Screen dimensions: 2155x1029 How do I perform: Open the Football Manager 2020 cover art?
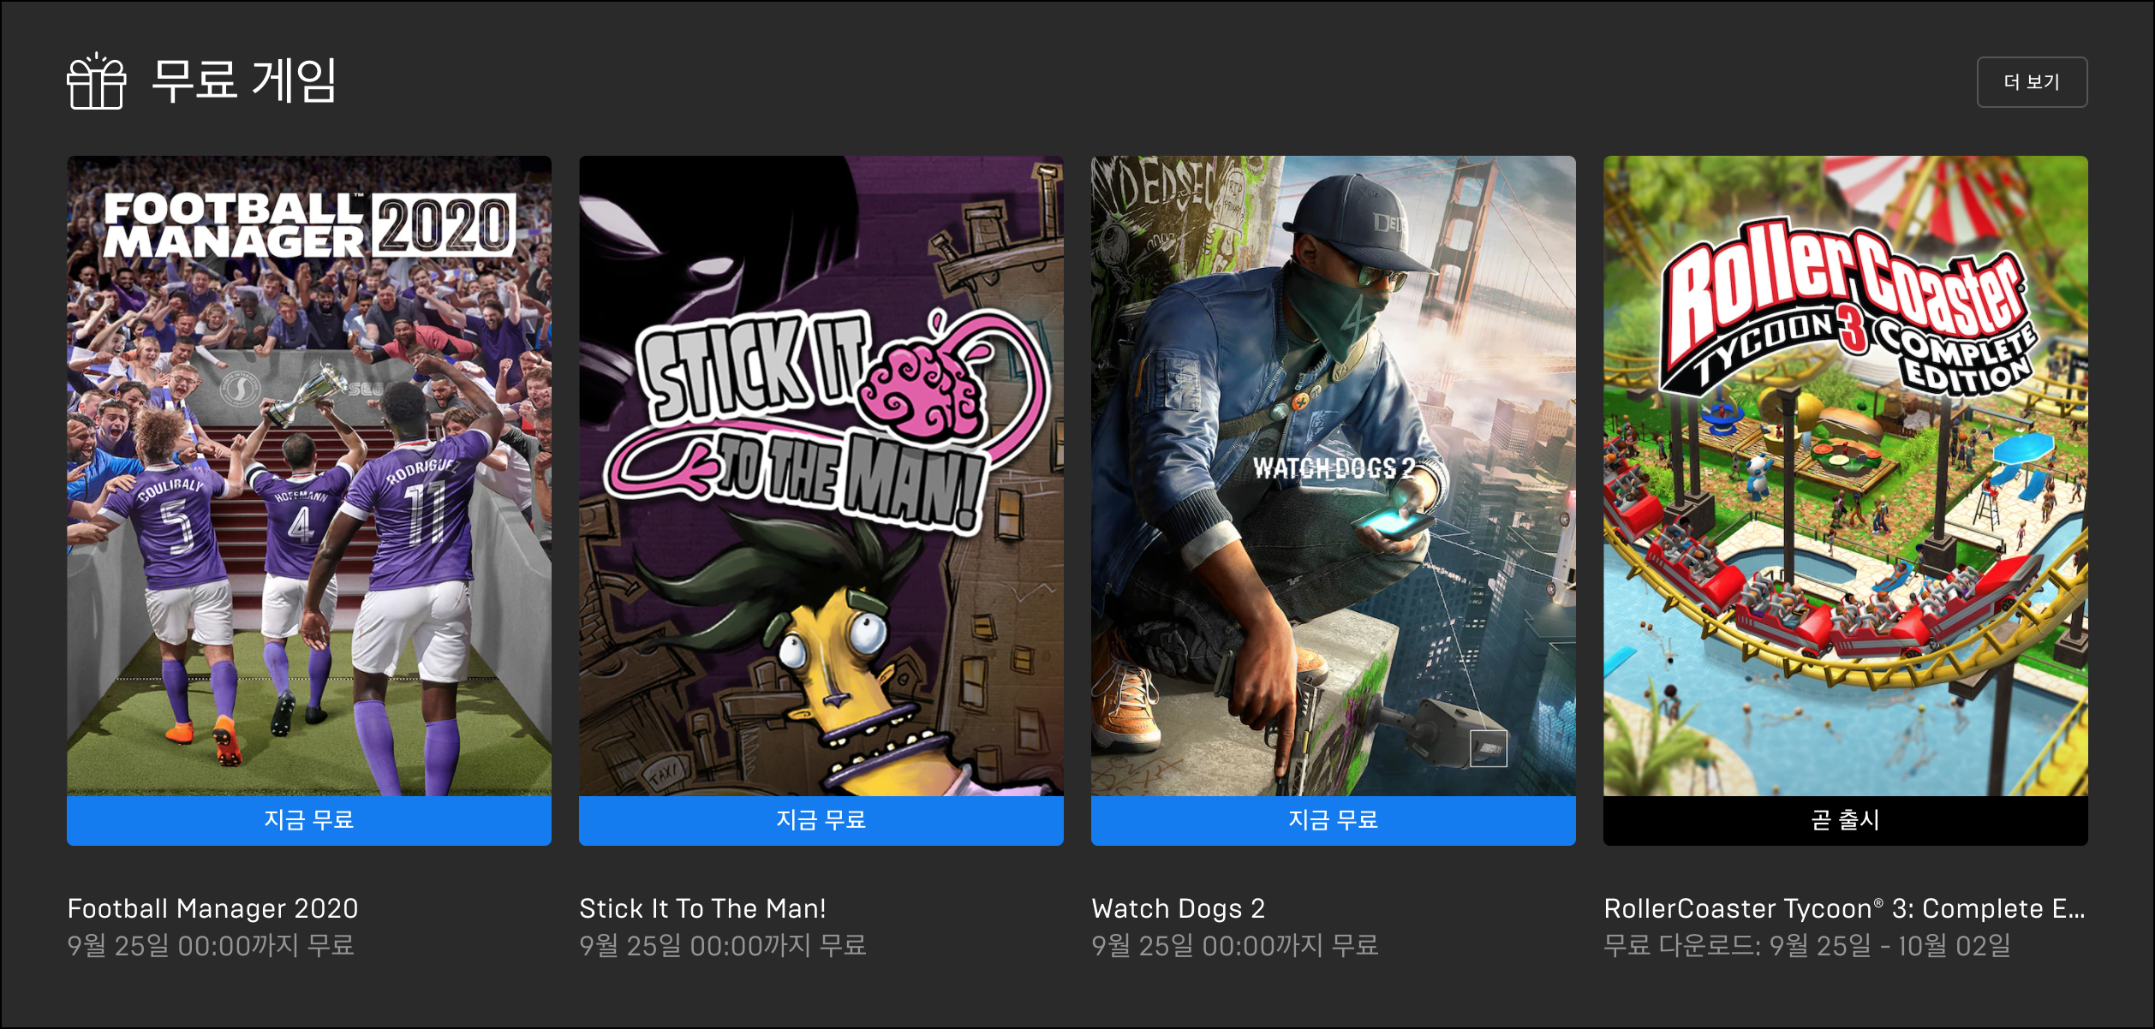tap(309, 476)
